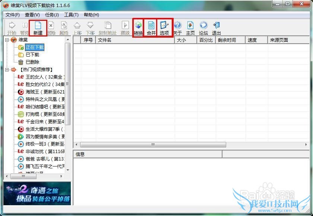313x216 pixels.
Task: Open the 查看(V) menu
Action: [32, 15]
